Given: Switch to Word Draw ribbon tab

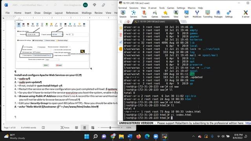Looking at the screenshot, I should coord(38,13).
